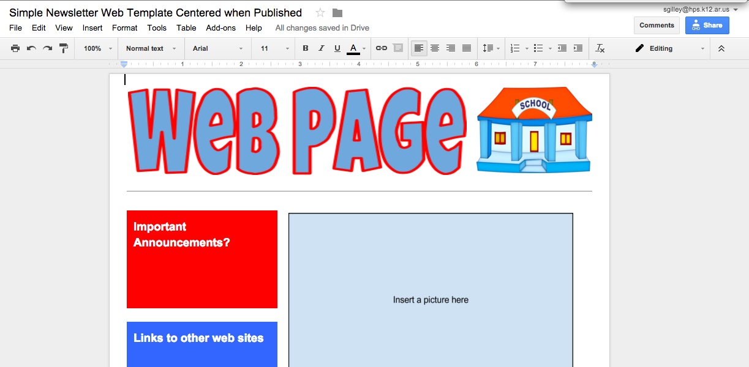Screen dimensions: 749x367
Task: Expand the bulleted list options arrow
Action: 550,48
